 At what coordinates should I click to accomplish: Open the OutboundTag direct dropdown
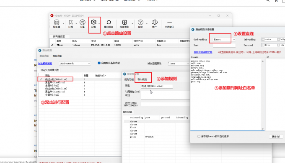[x=224, y=40]
